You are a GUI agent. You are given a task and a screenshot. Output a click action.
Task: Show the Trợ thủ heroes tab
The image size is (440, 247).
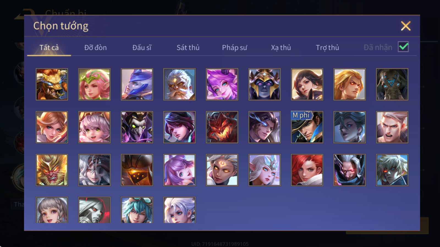[x=327, y=47]
